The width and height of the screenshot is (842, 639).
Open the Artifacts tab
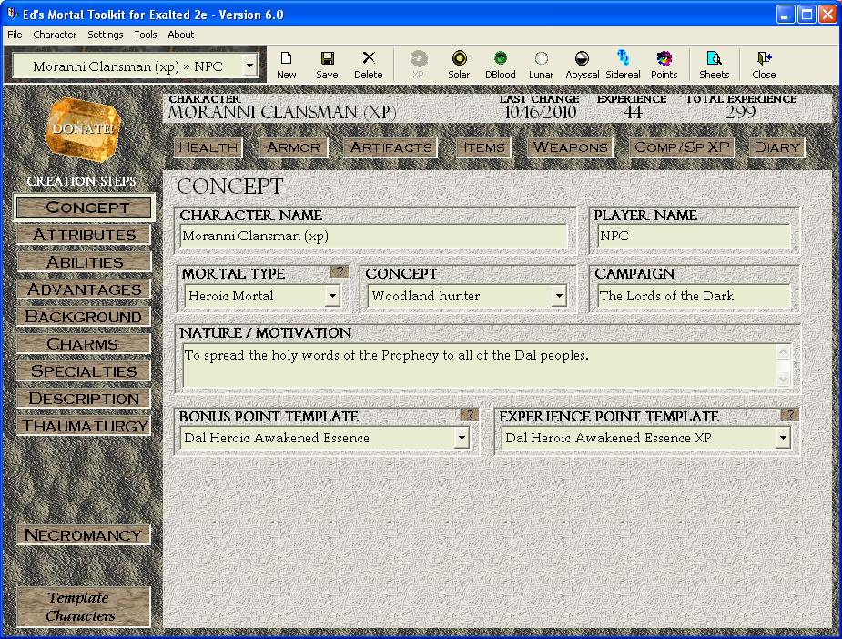coord(391,147)
